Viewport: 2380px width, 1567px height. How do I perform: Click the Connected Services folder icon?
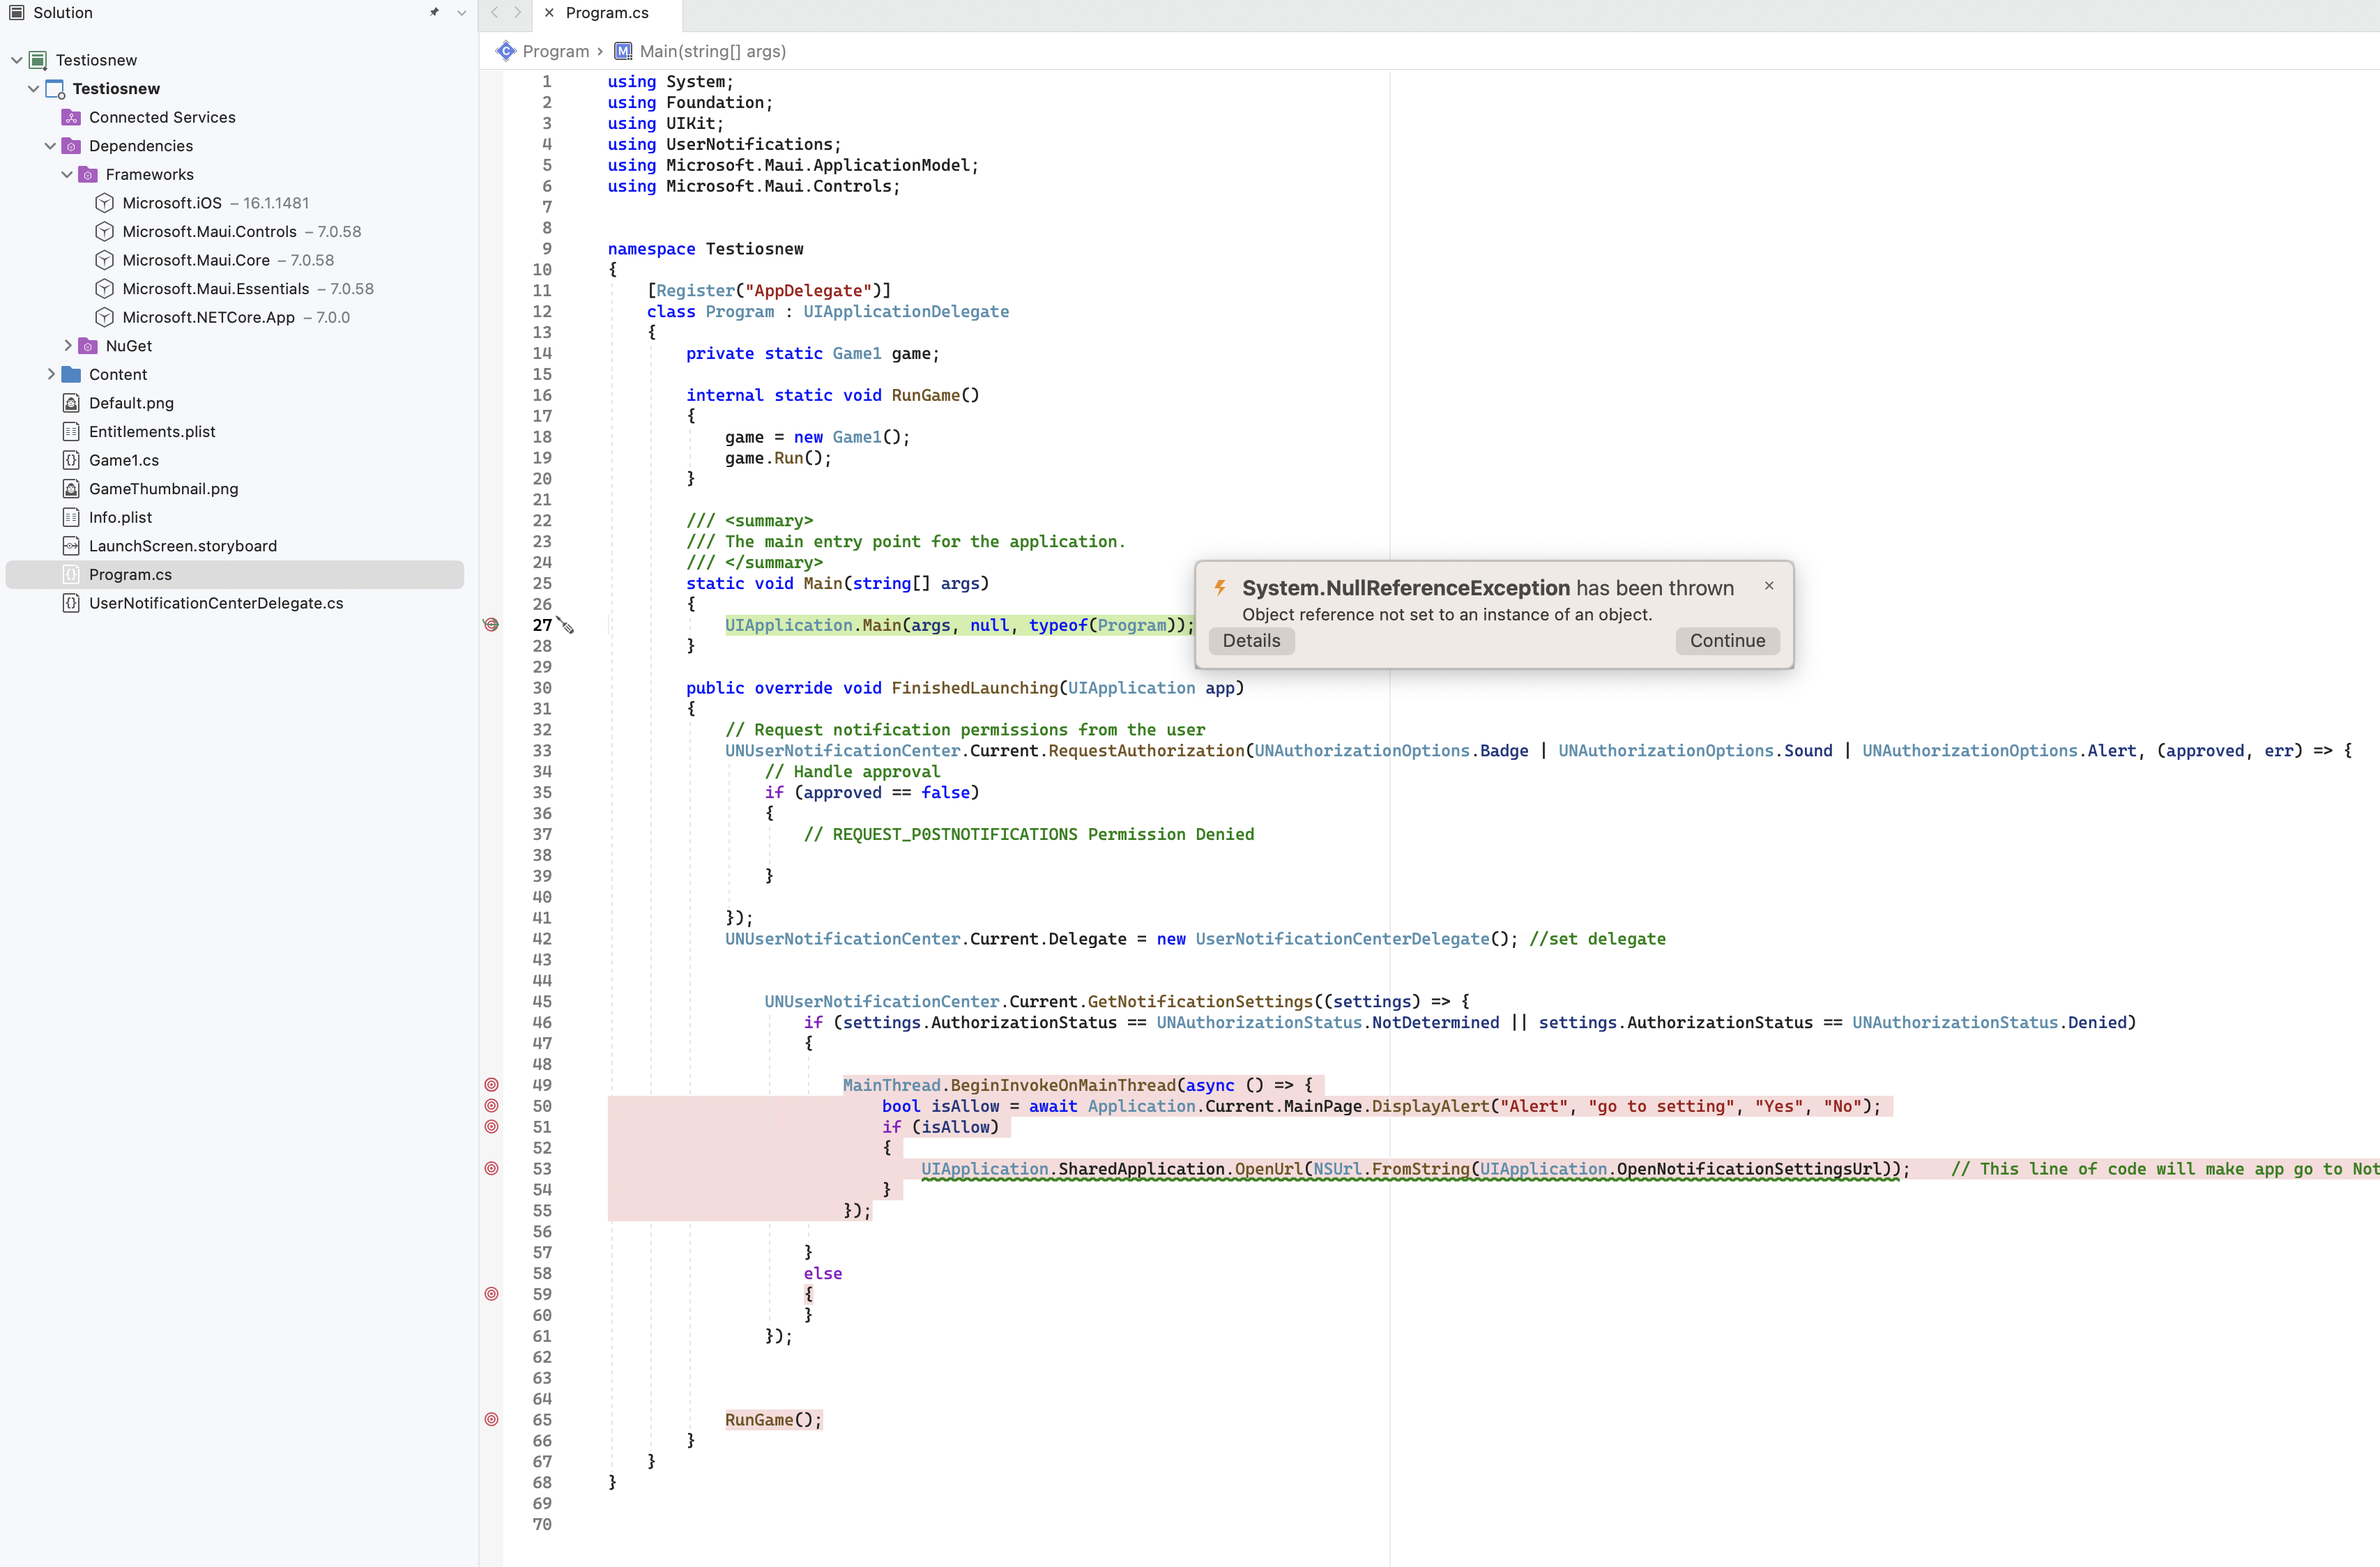tap(71, 117)
